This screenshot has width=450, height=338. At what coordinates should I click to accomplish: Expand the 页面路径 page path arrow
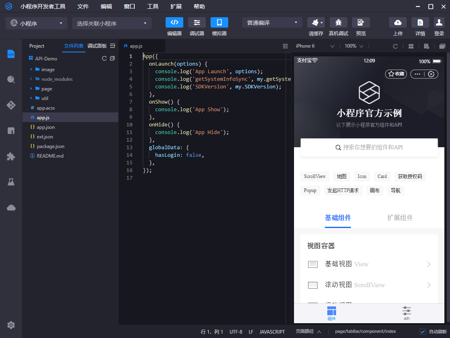(319, 332)
